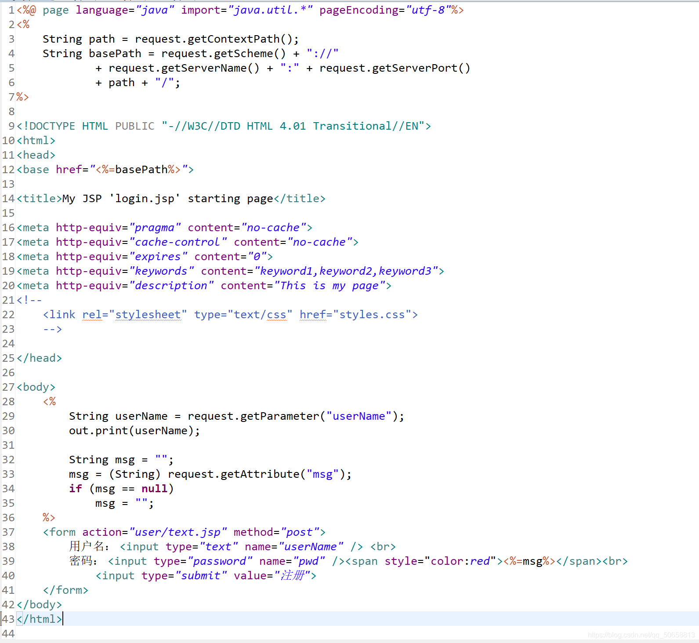Click the scriptlet closing '%>' on line 36
The image size is (699, 643).
(x=49, y=518)
